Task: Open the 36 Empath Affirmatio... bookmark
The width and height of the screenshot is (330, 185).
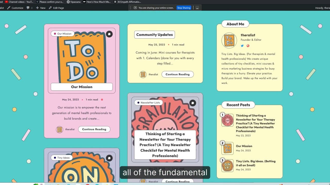Action: click(127, 2)
